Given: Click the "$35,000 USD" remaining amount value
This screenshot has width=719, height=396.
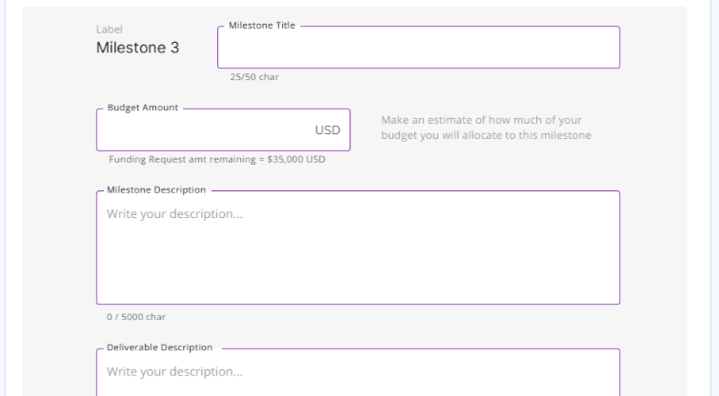Looking at the screenshot, I should (295, 159).
